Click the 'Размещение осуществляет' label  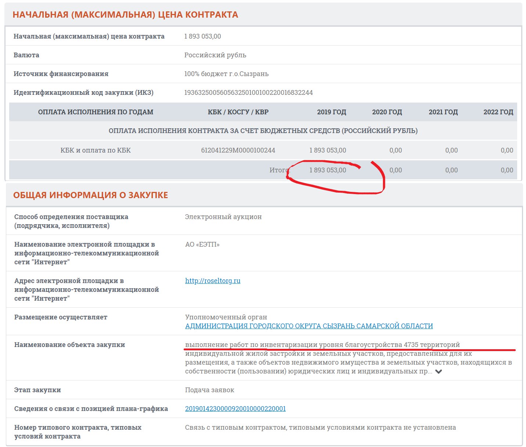(x=61, y=317)
